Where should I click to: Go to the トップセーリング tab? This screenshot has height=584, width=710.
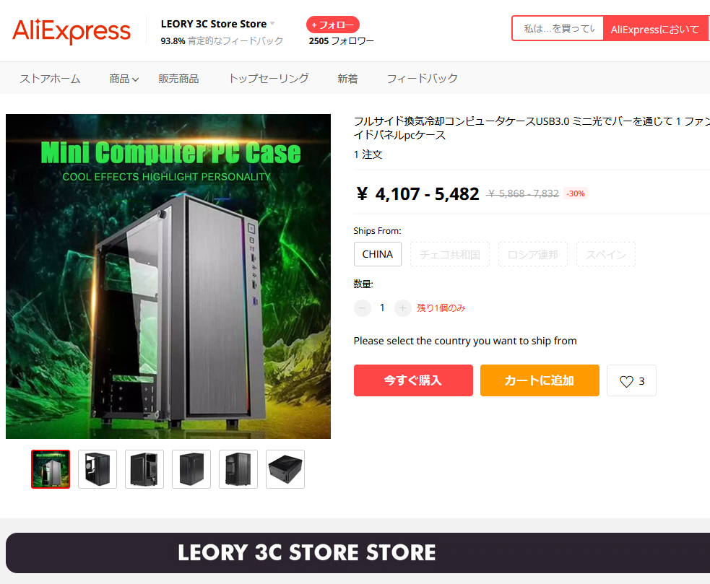click(269, 78)
